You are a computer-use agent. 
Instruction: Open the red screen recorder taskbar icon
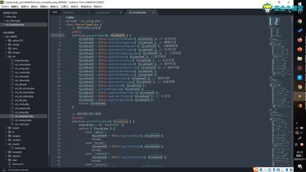click(300, 68)
